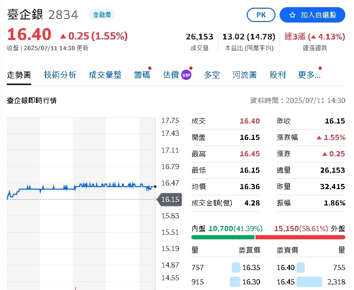Click the 16.15 price marker on chart
This screenshot has width=354, height=290.
[170, 199]
